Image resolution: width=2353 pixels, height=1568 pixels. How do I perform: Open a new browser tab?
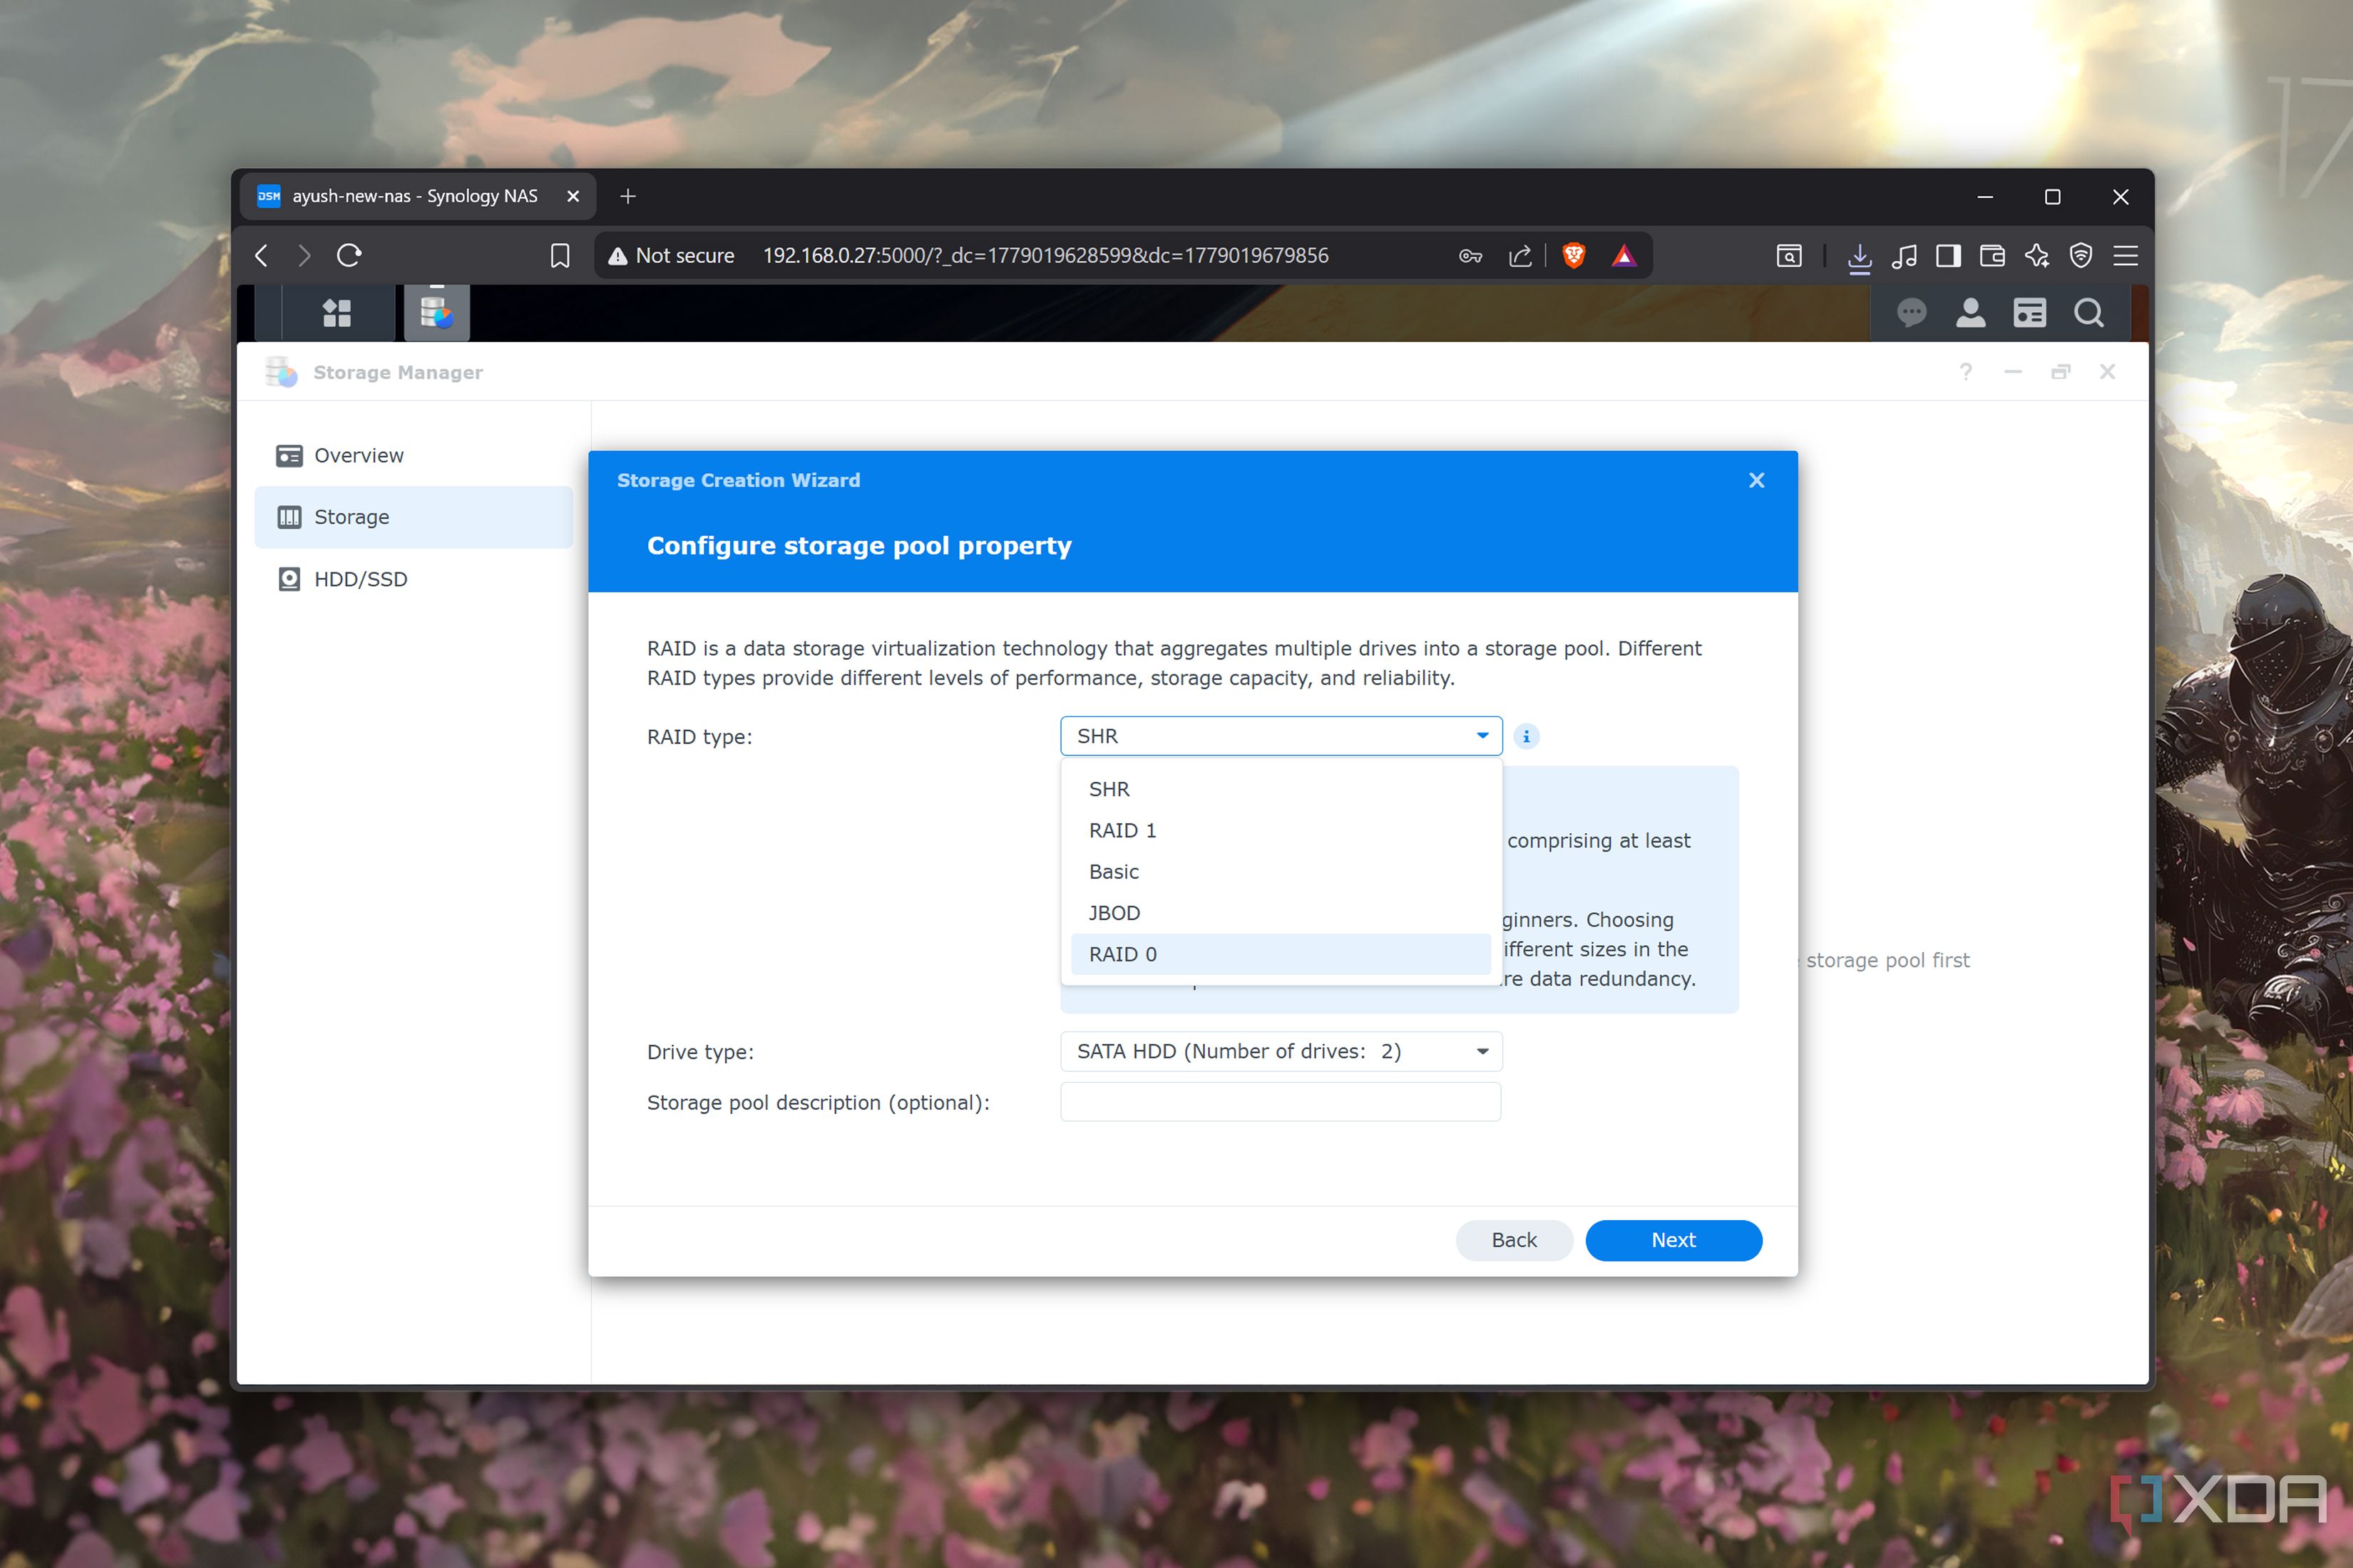coord(628,197)
